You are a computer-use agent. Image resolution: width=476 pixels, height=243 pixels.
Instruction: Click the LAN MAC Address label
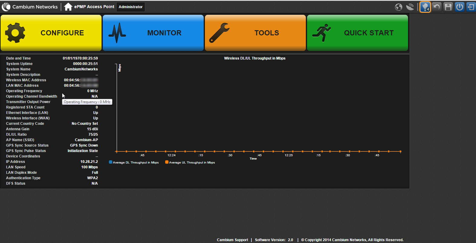point(22,86)
